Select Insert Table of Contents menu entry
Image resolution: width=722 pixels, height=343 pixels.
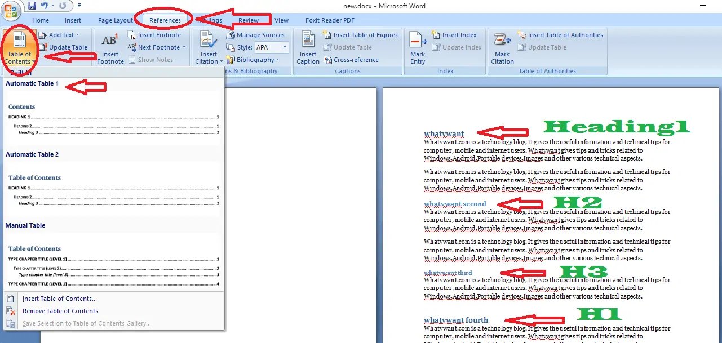[59, 299]
